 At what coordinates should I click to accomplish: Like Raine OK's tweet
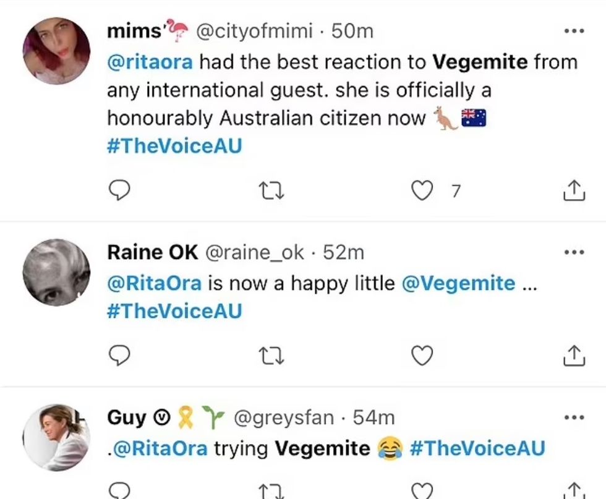[x=422, y=356]
